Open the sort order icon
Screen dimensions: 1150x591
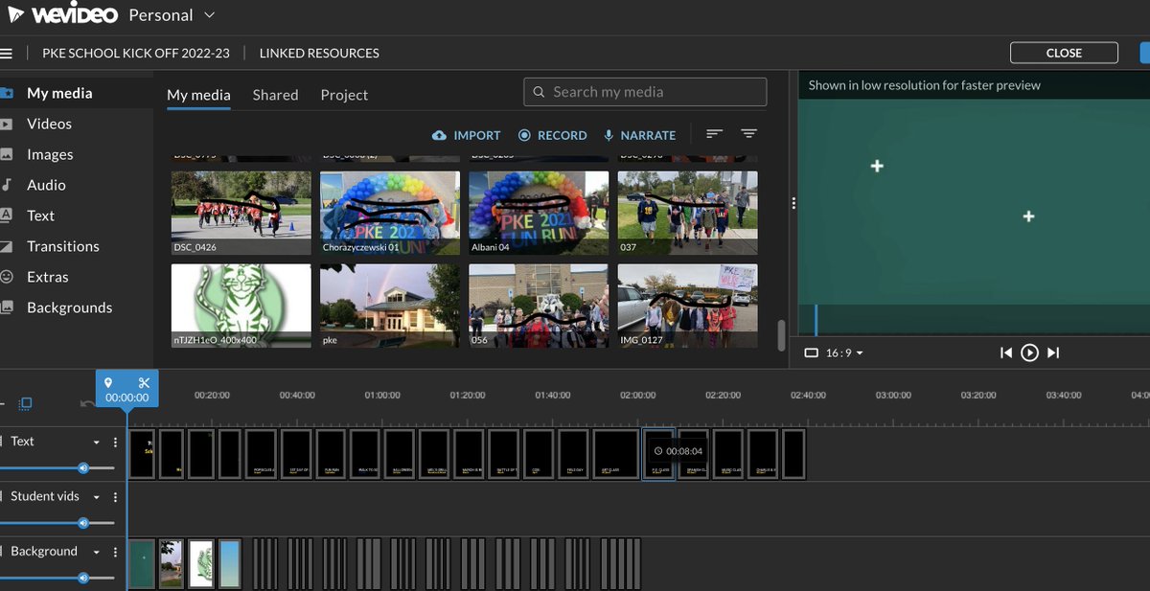[714, 135]
